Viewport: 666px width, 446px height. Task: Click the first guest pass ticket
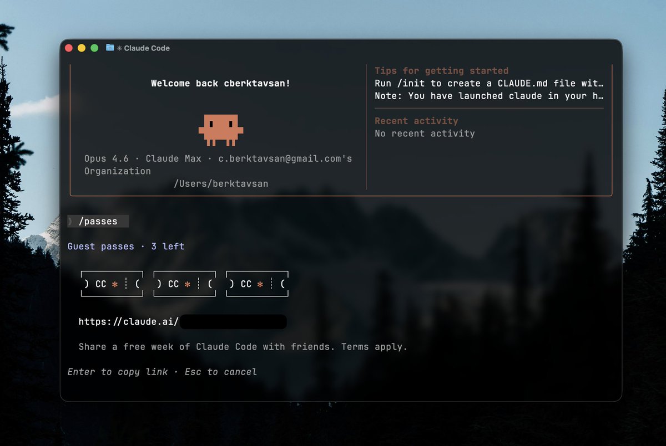(x=112, y=284)
